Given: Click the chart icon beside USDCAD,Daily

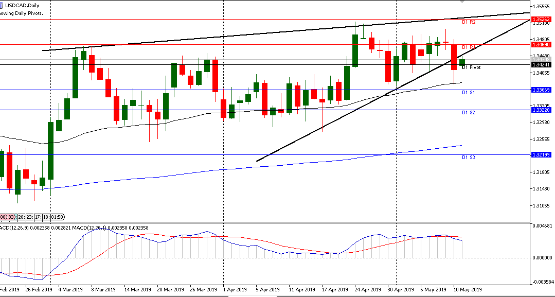Looking at the screenshot, I should tap(1, 5).
